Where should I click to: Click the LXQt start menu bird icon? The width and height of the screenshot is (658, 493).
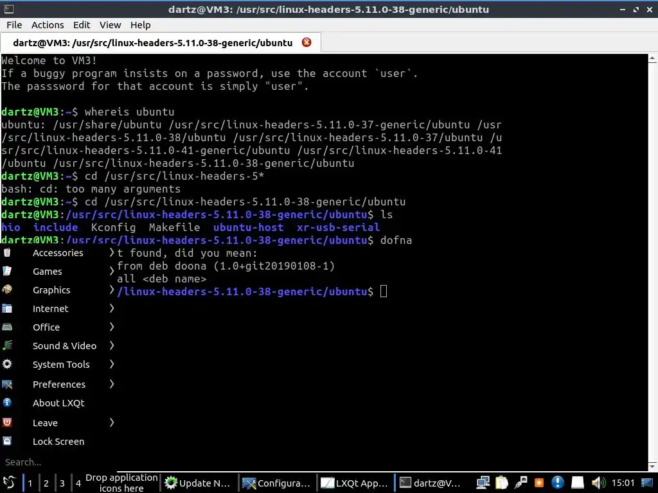(9, 483)
